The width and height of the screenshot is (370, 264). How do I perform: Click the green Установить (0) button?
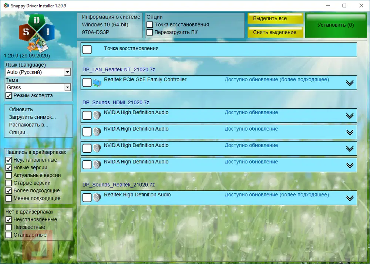click(336, 25)
